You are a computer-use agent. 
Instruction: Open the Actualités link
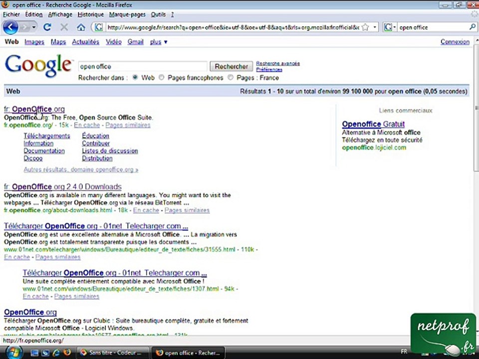tap(85, 42)
